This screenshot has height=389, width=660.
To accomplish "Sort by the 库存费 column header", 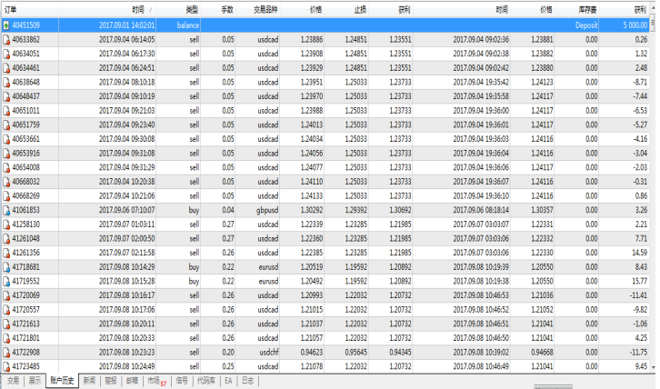I will [587, 9].
